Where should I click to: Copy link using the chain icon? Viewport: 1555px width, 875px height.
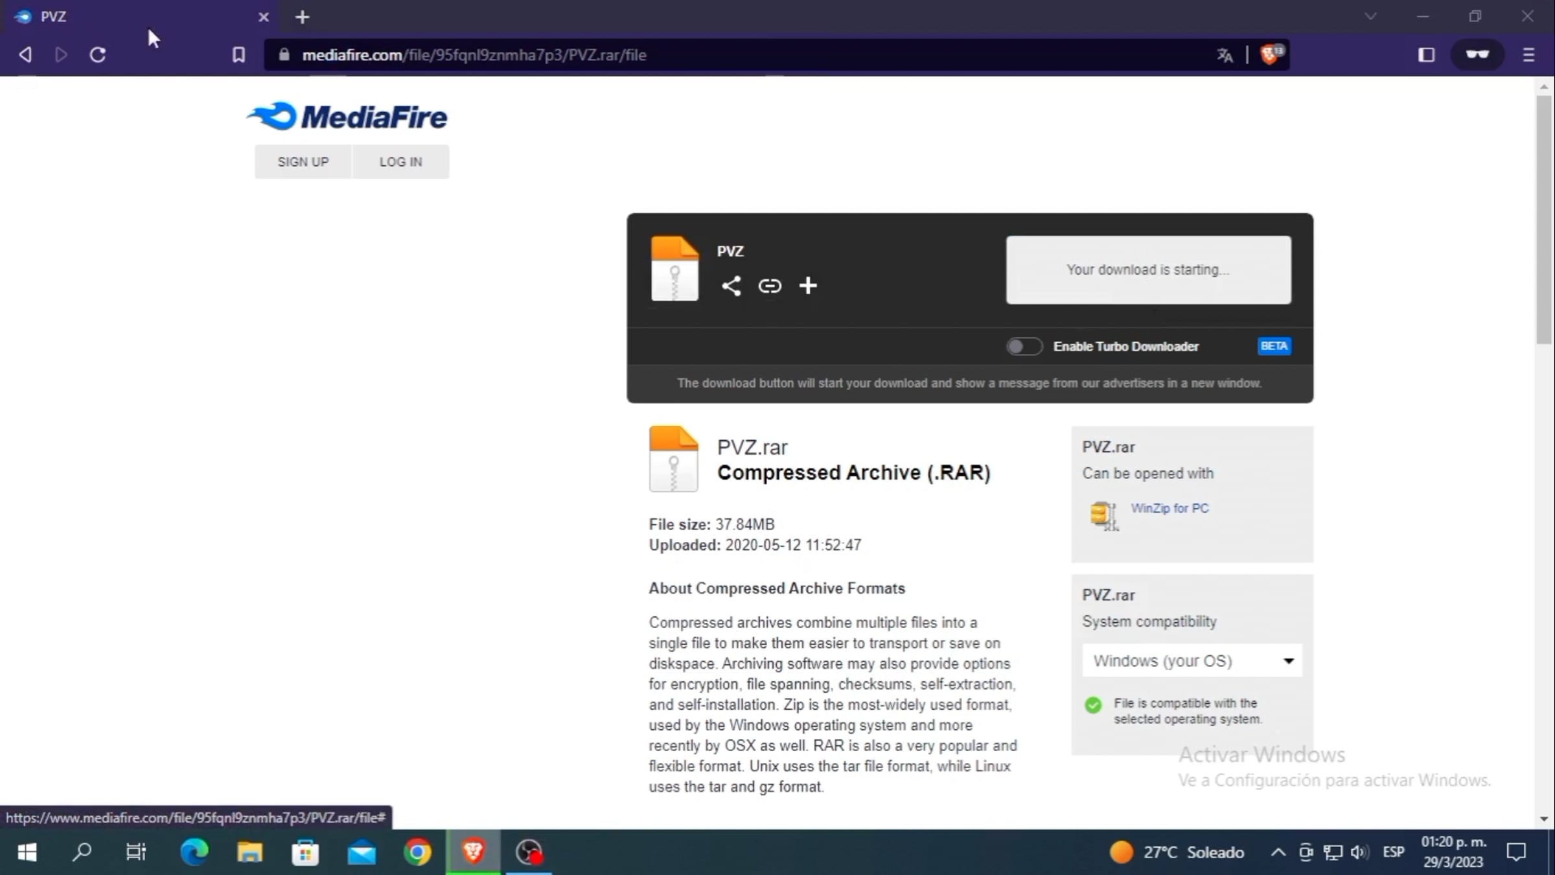click(770, 286)
